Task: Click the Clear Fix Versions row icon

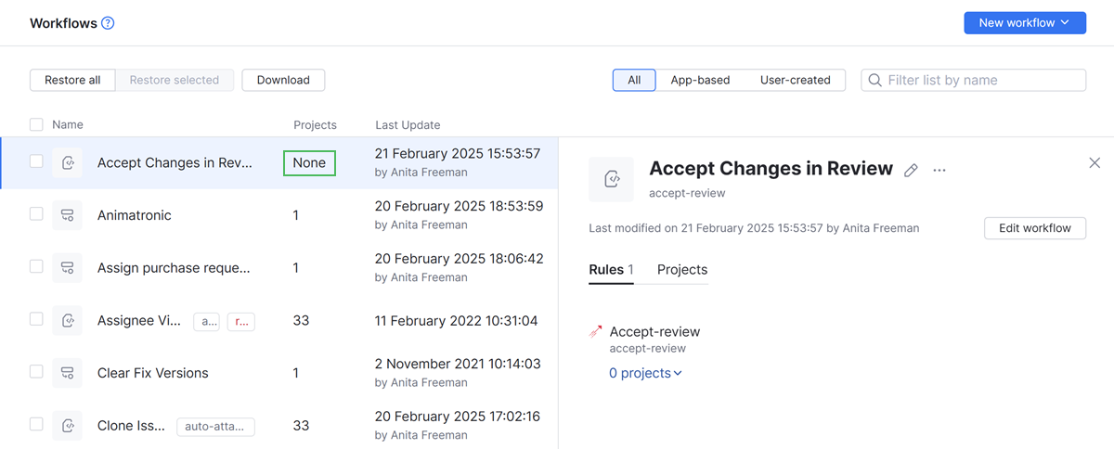Action: pyautogui.click(x=67, y=373)
